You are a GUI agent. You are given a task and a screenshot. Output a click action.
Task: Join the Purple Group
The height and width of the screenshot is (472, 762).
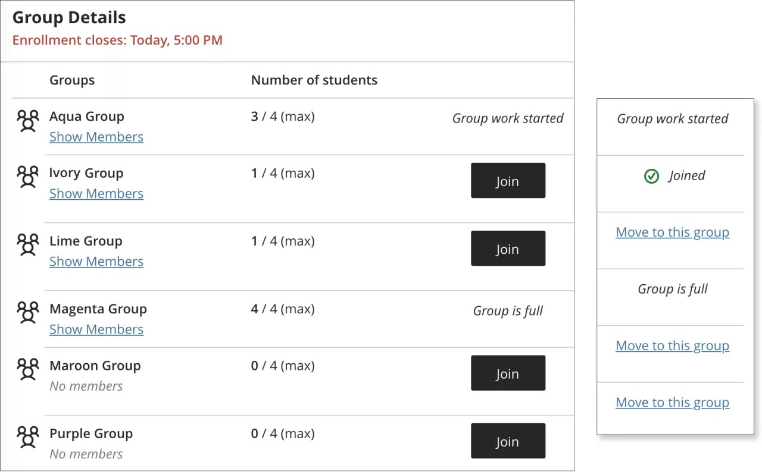coord(508,440)
